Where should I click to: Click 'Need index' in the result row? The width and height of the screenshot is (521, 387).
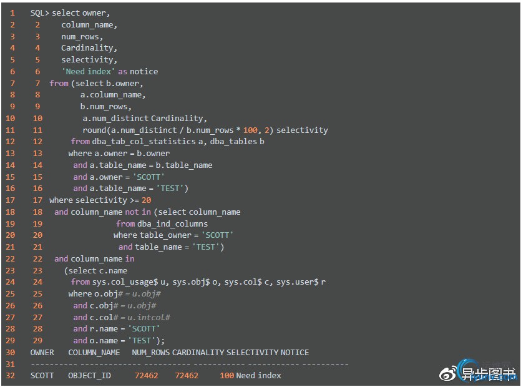[258, 376]
